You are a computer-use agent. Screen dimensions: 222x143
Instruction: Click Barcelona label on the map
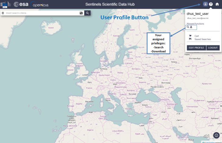tap(89, 102)
